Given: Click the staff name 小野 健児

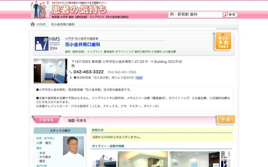Looking at the screenshot, I should [x=44, y=143].
